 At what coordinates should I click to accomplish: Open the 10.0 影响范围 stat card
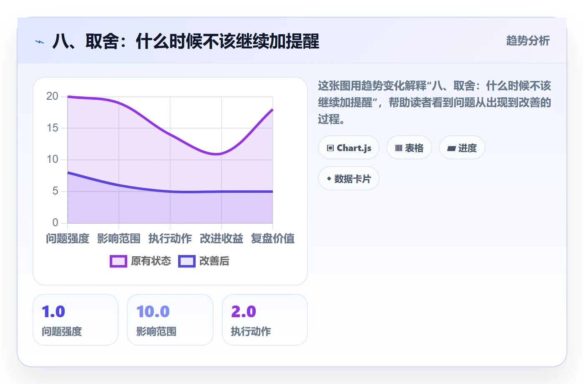point(170,320)
